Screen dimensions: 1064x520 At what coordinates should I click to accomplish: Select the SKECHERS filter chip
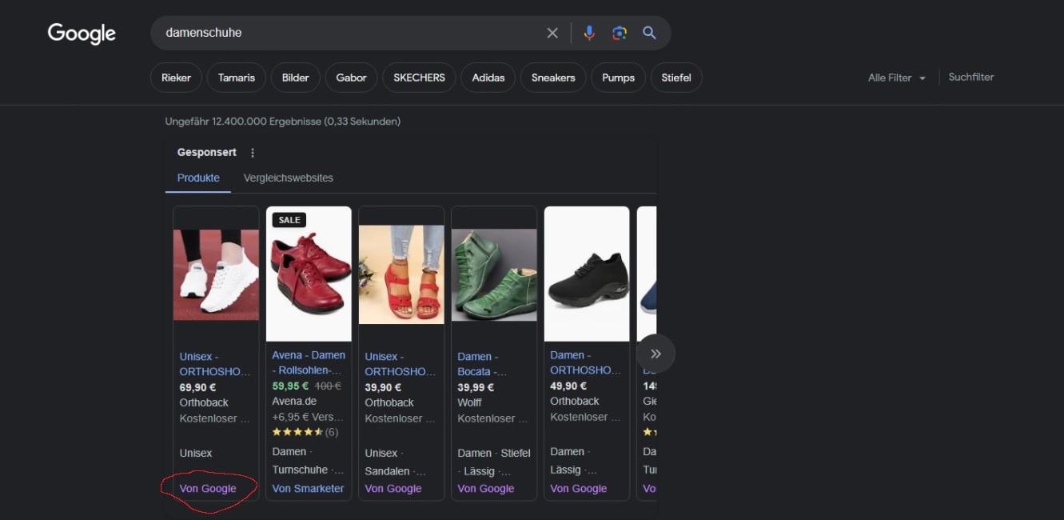click(x=420, y=78)
